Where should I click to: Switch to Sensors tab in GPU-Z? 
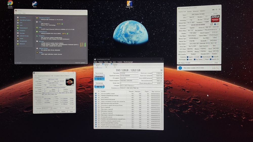(189, 12)
